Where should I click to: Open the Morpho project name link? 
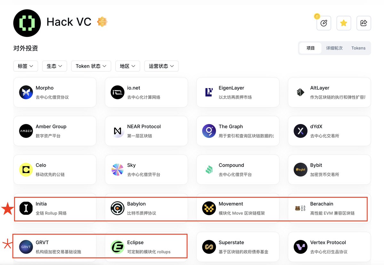(x=45, y=88)
